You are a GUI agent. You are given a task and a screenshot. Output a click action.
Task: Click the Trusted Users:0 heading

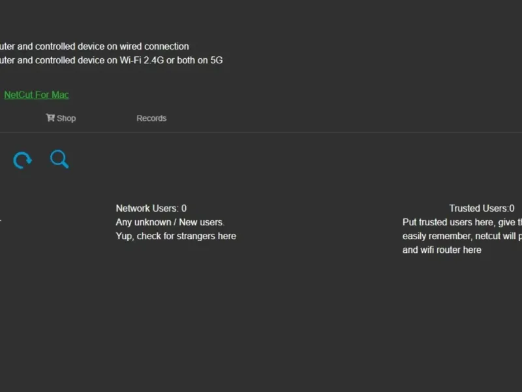[482, 208]
